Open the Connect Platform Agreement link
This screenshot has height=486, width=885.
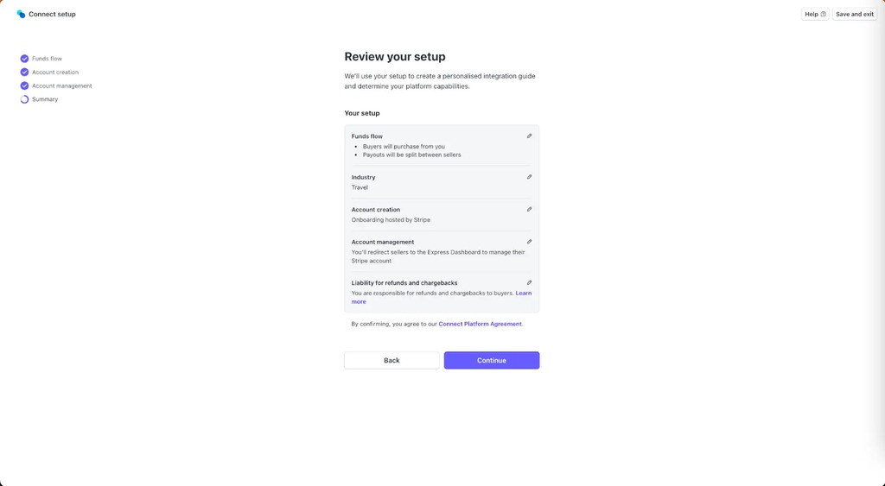[480, 324]
